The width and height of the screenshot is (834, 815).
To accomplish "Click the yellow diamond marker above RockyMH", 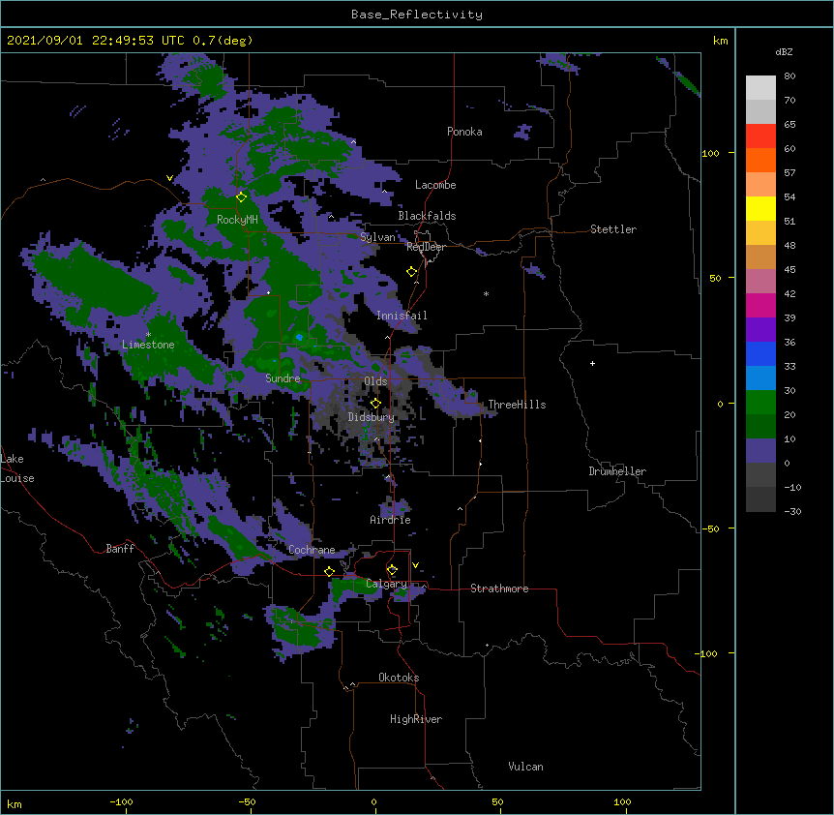I will [242, 196].
